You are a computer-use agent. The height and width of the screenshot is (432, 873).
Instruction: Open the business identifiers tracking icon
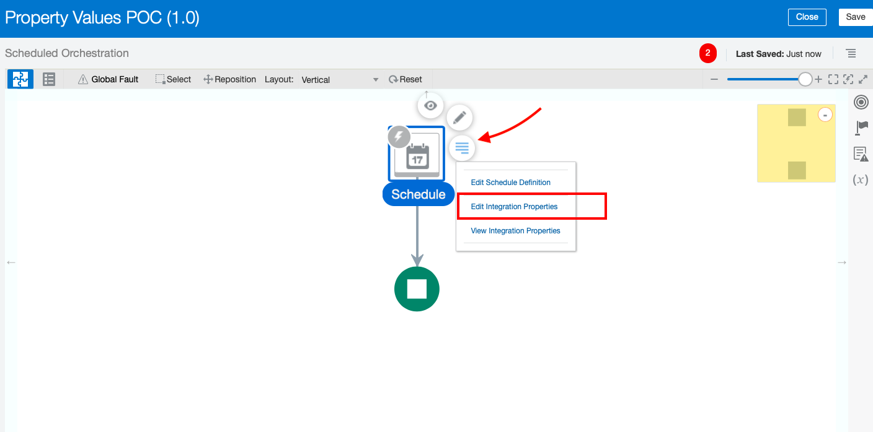tap(861, 102)
